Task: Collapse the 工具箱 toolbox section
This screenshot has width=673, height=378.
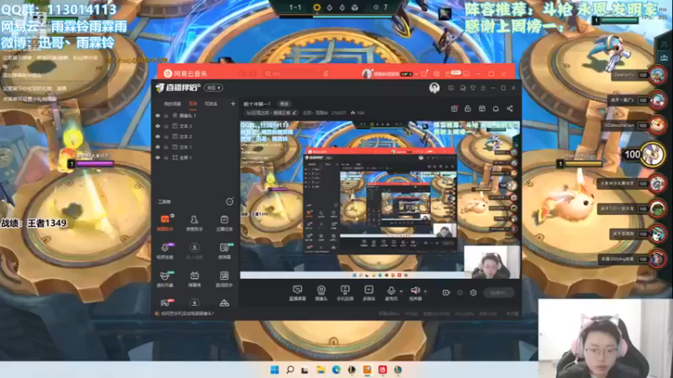Action: click(x=230, y=202)
